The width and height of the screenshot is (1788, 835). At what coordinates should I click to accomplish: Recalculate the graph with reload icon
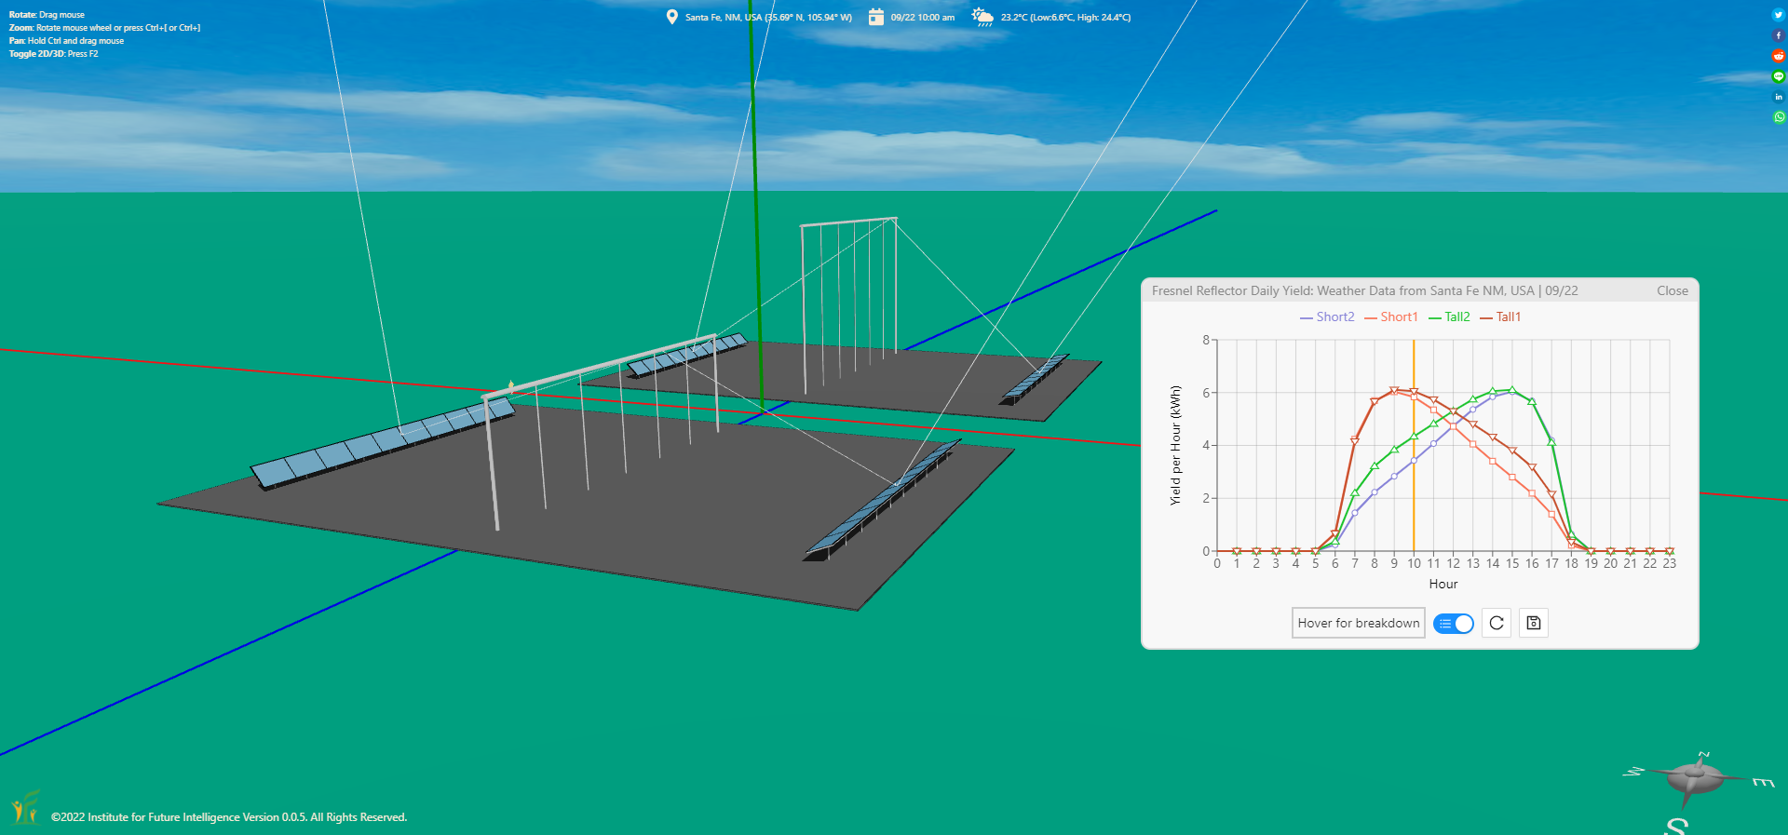pyautogui.click(x=1496, y=623)
